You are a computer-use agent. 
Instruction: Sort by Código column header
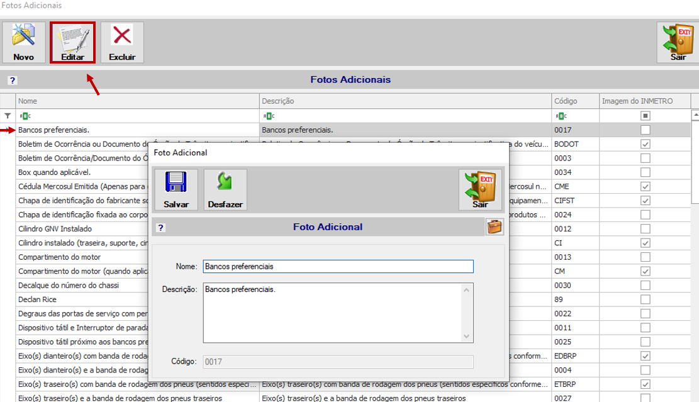click(575, 101)
